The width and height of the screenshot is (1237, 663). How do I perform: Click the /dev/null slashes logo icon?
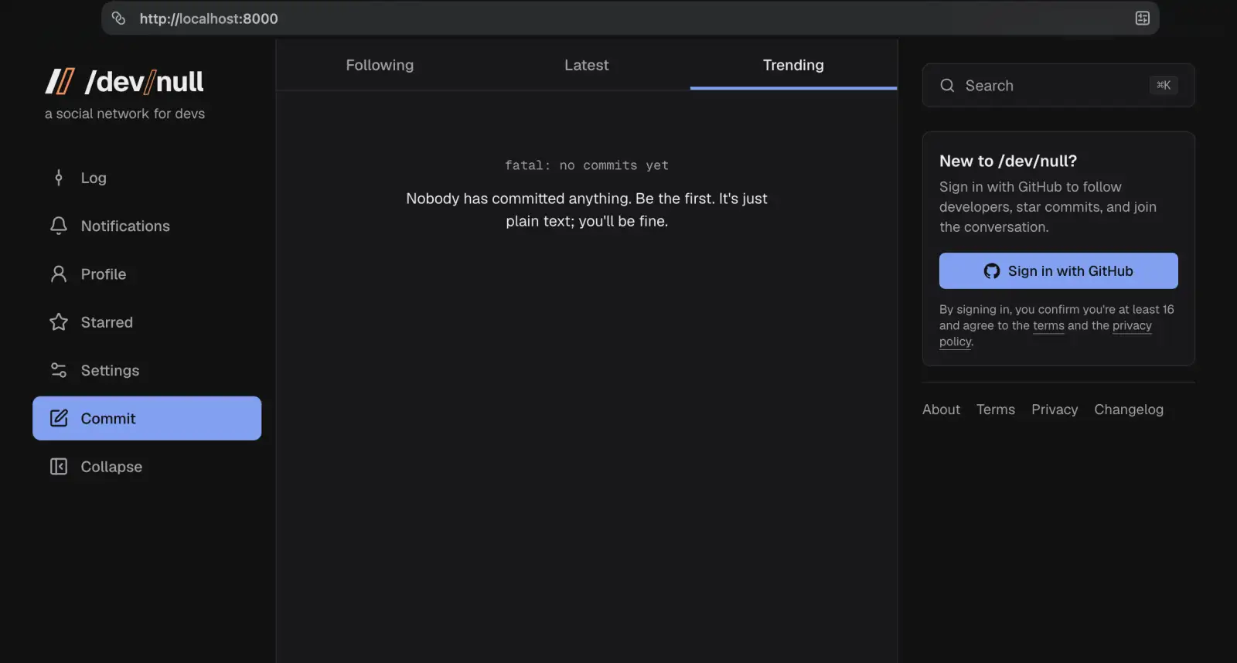click(x=60, y=81)
